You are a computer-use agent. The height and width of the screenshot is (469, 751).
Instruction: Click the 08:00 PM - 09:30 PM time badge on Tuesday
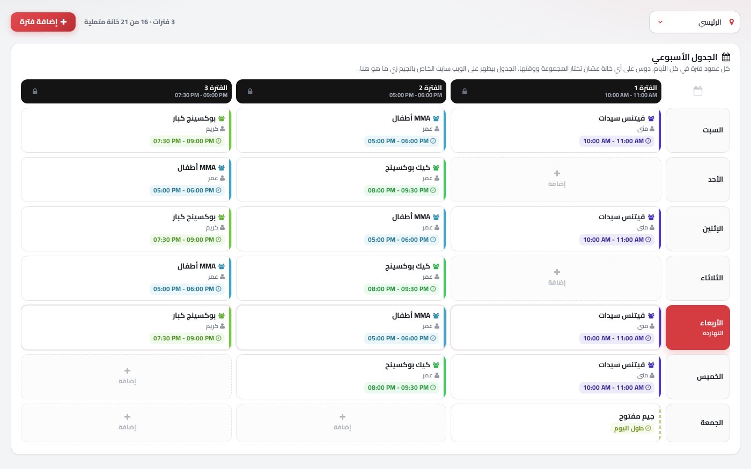click(x=402, y=289)
